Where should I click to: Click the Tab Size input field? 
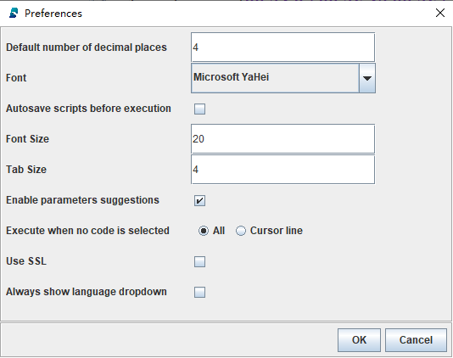tap(282, 170)
